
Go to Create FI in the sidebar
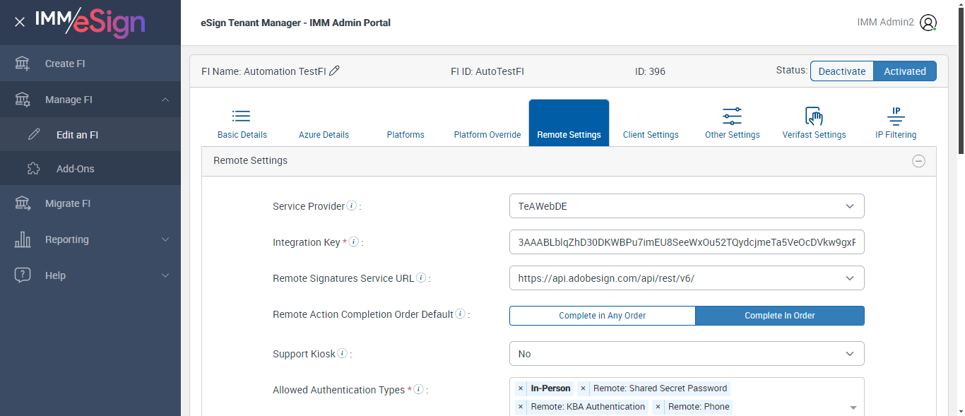click(65, 64)
